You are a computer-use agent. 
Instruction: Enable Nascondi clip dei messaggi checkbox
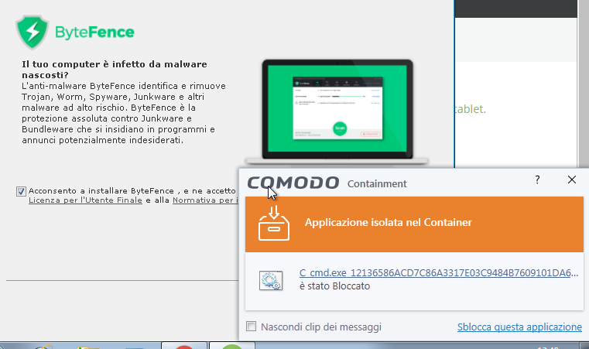coord(251,326)
